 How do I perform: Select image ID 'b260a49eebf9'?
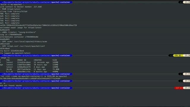[x=24, y=67]
